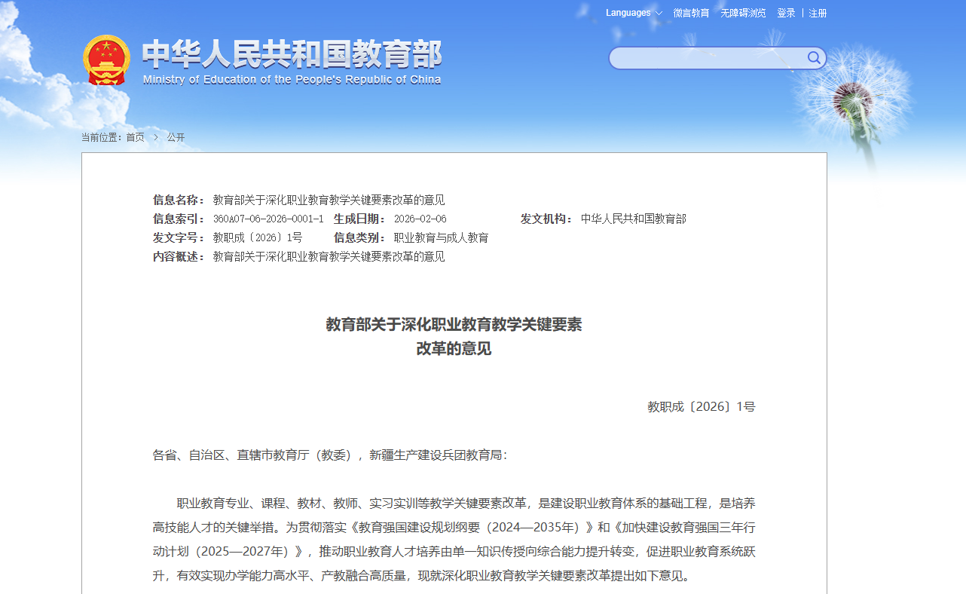This screenshot has width=966, height=594.
Task: Click the English Ministry of Education subtitle
Action: tap(292, 80)
